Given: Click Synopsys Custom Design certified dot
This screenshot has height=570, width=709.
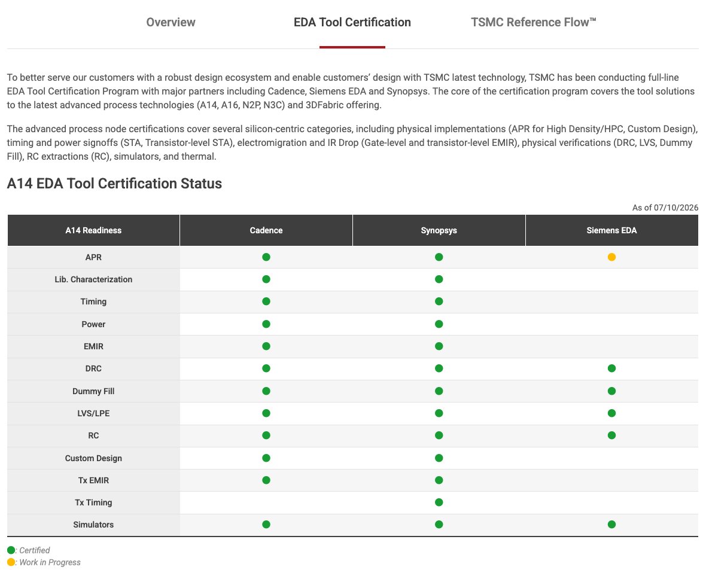Looking at the screenshot, I should coord(439,458).
